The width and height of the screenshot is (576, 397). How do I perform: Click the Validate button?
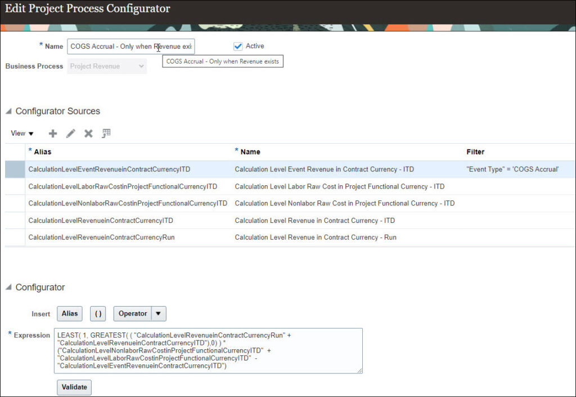pos(74,387)
